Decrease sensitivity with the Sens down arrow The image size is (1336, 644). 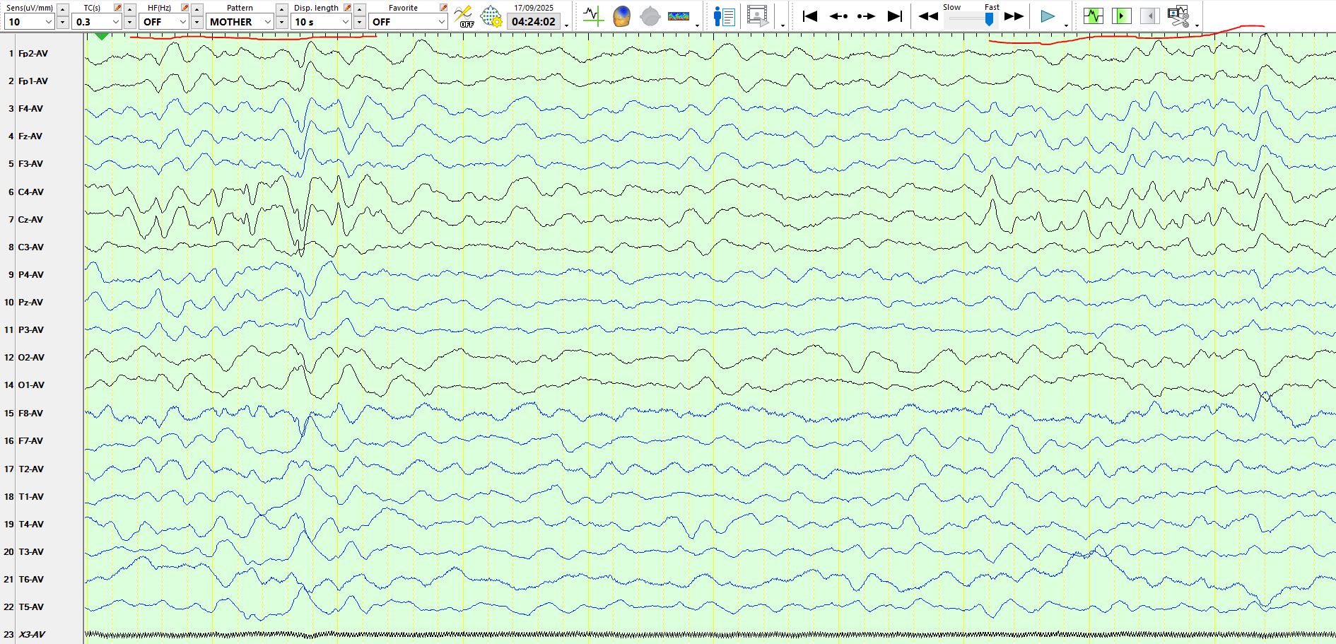click(x=62, y=22)
